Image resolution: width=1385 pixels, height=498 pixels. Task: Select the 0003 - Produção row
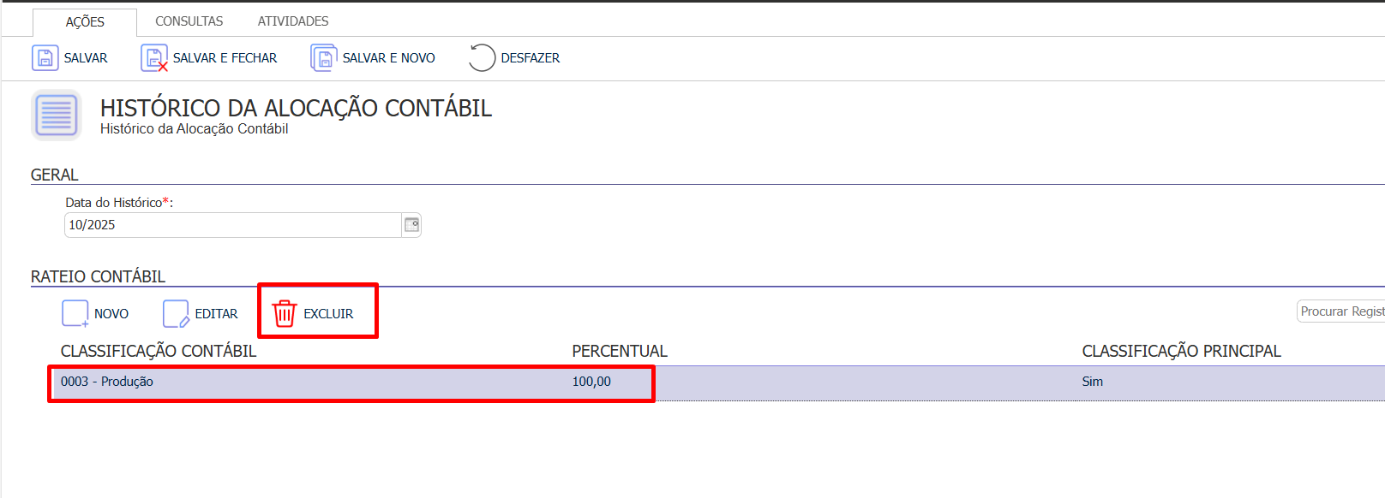(x=107, y=382)
